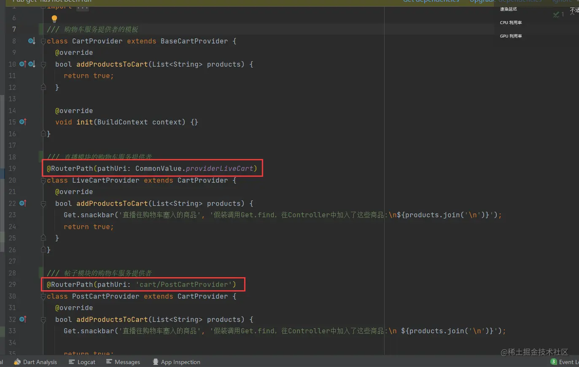Image resolution: width=579 pixels, height=367 pixels.
Task: Click the white-arrow overridden gutter icon on line 10
Action: coord(32,64)
